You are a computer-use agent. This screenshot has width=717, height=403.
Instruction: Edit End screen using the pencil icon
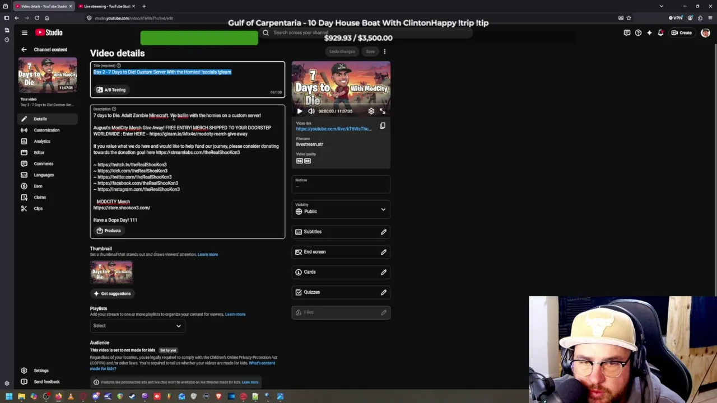coord(384,252)
